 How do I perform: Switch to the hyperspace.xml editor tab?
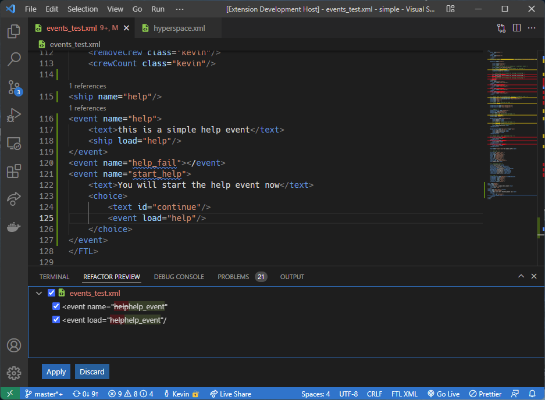(179, 28)
